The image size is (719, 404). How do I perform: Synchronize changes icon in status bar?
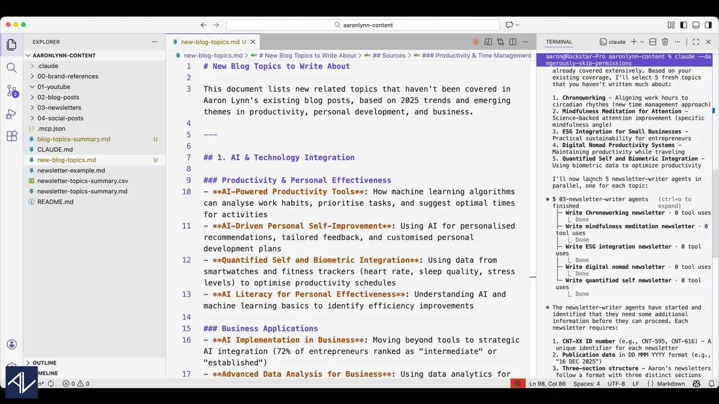[x=52, y=384]
